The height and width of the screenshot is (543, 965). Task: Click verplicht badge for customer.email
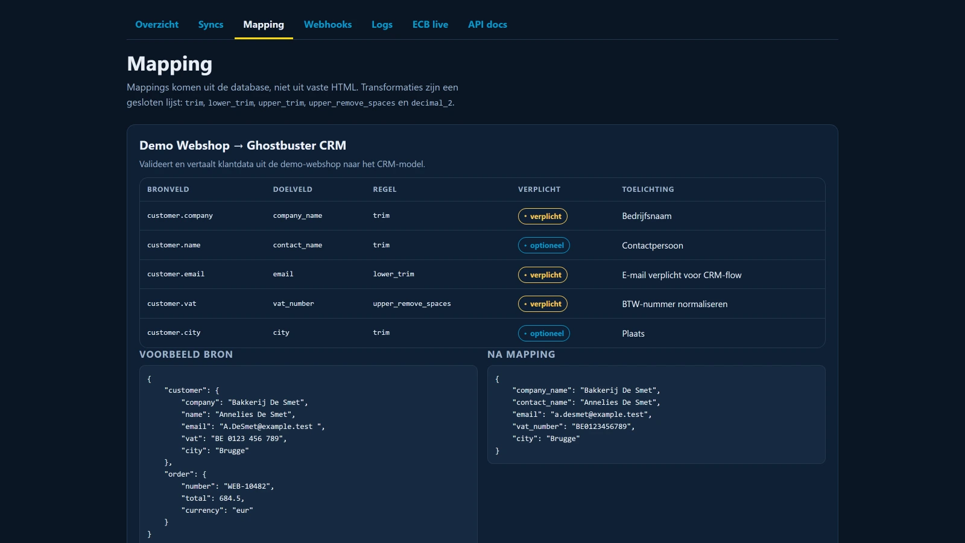pos(543,275)
